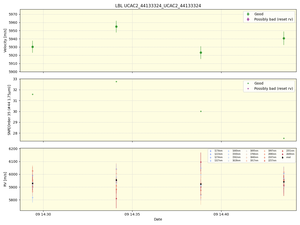Select the 'Good' legend entry in SNR panel
Image resolution: width=300 pixels, height=225 pixels.
(259, 83)
